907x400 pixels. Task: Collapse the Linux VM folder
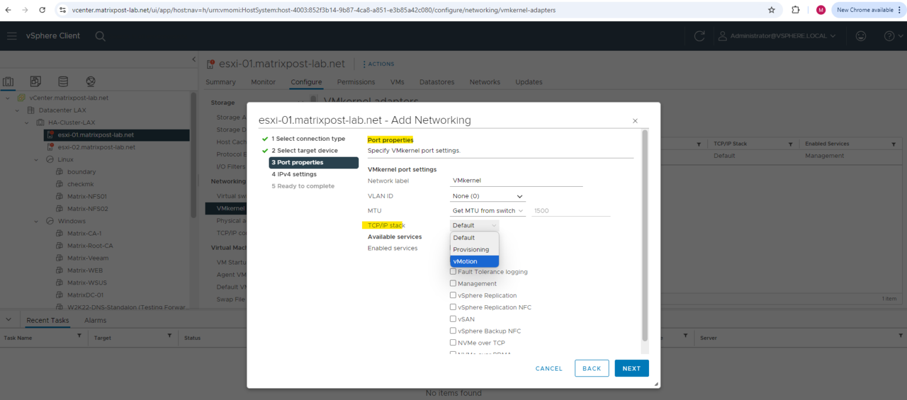[x=35, y=159]
